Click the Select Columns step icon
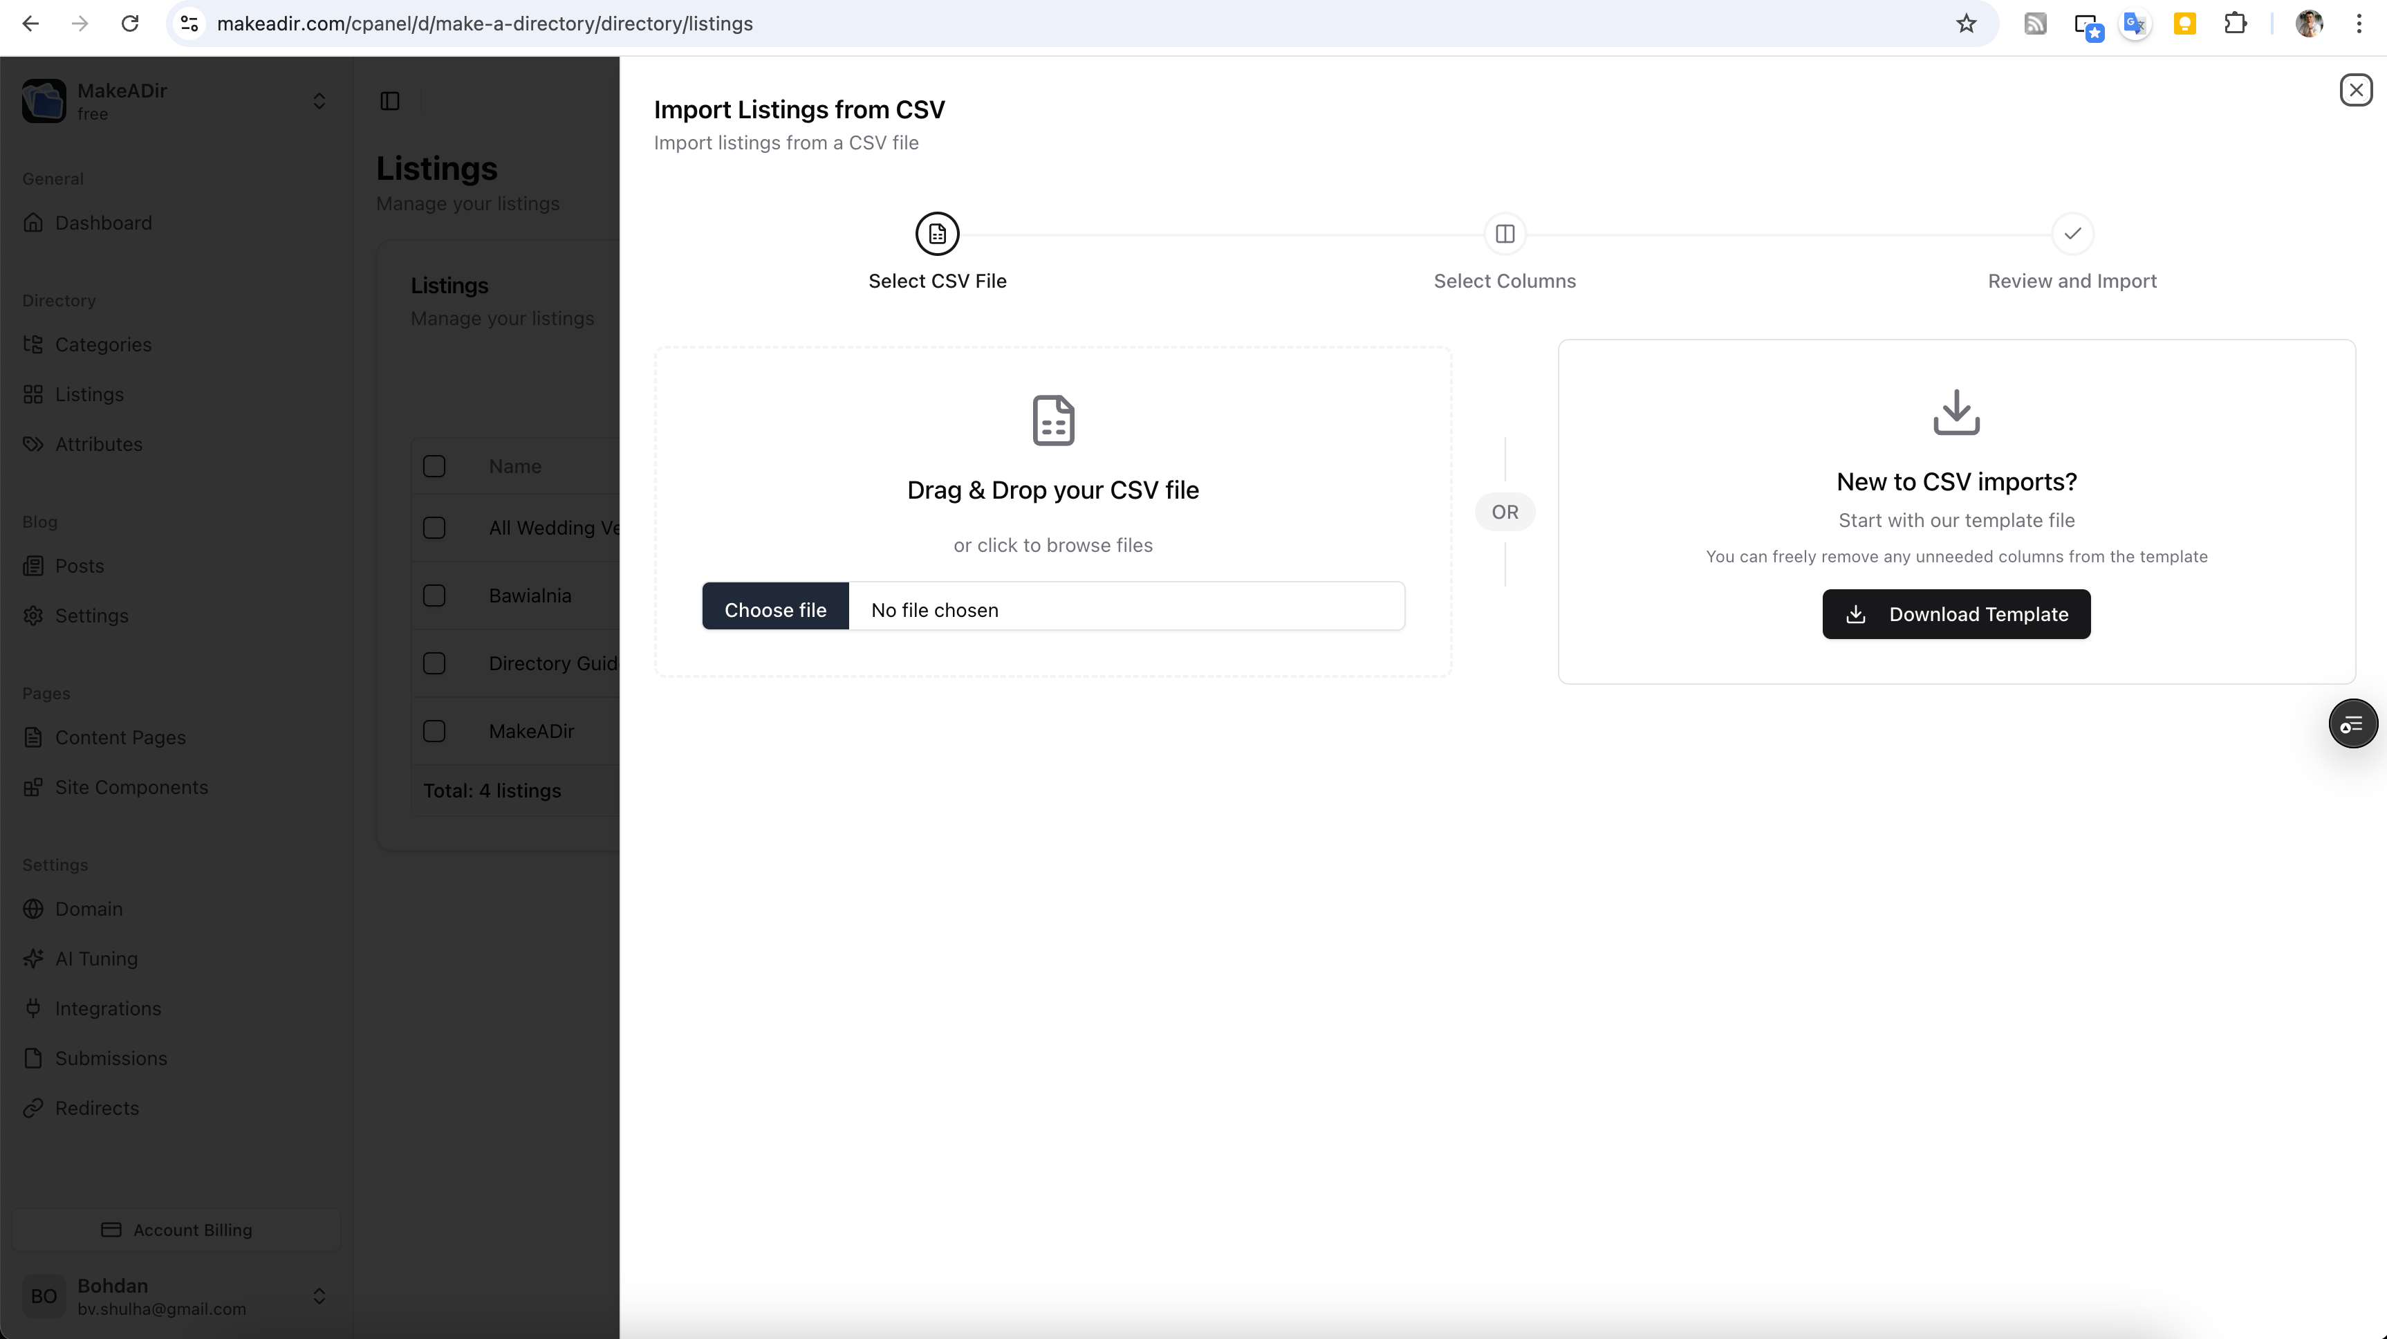Screen dimensions: 2387x1339 (1504, 234)
